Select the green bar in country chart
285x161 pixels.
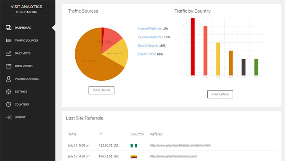pos(256,67)
